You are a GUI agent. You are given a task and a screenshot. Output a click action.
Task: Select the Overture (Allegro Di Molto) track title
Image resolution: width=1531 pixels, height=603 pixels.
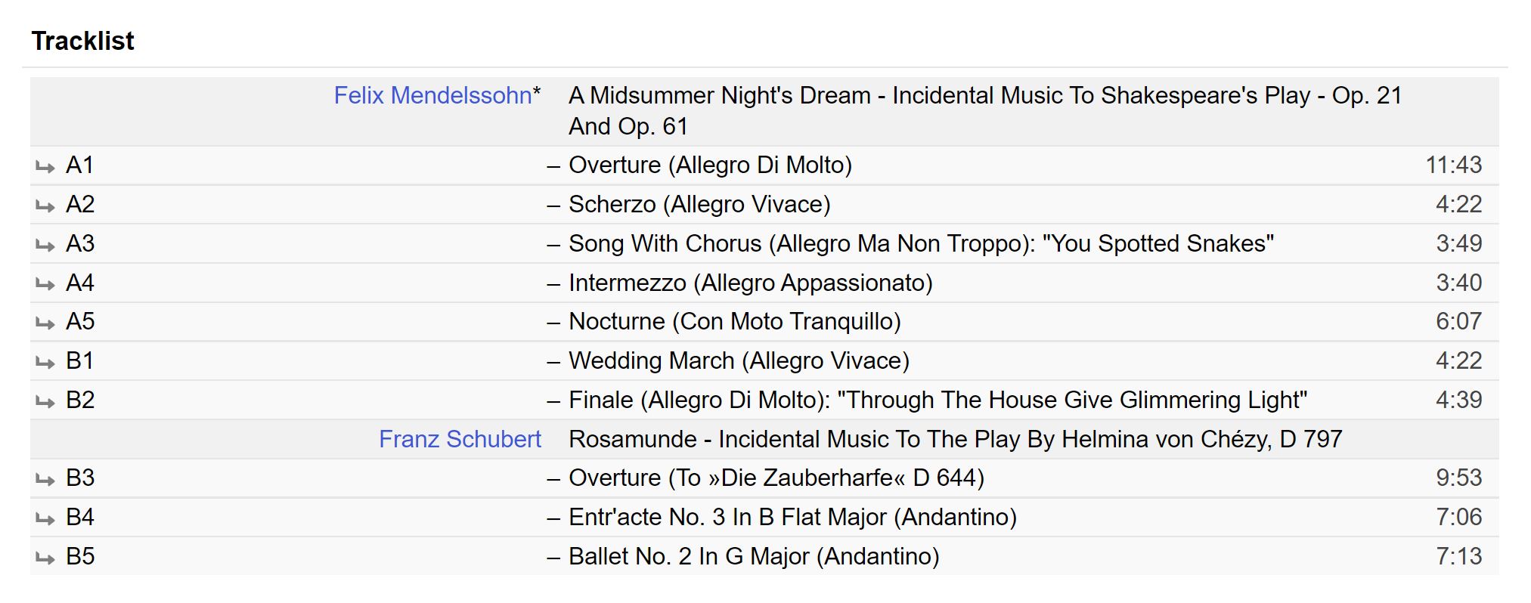point(710,165)
